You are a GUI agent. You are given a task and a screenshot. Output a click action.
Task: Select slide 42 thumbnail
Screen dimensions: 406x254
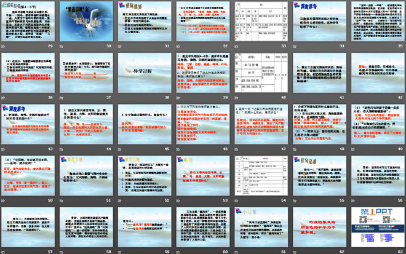coord(378,73)
